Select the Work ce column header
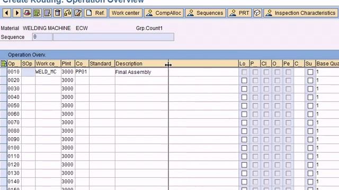The width and height of the screenshot is (339, 190). 48,63
